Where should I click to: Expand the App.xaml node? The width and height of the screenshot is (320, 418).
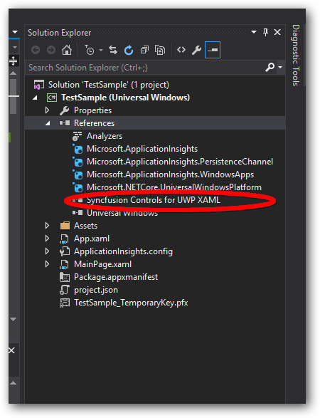(47, 239)
